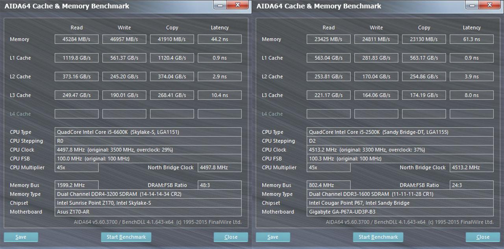
Task: Select Memory Latency value 61.3 ns
Action: (471, 39)
